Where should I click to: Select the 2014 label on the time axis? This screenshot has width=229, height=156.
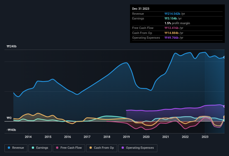point(28,137)
